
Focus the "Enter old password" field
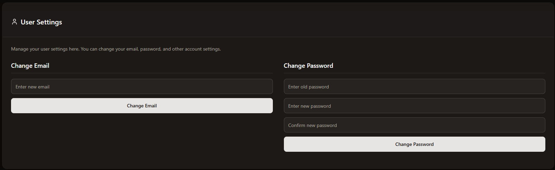(414, 86)
